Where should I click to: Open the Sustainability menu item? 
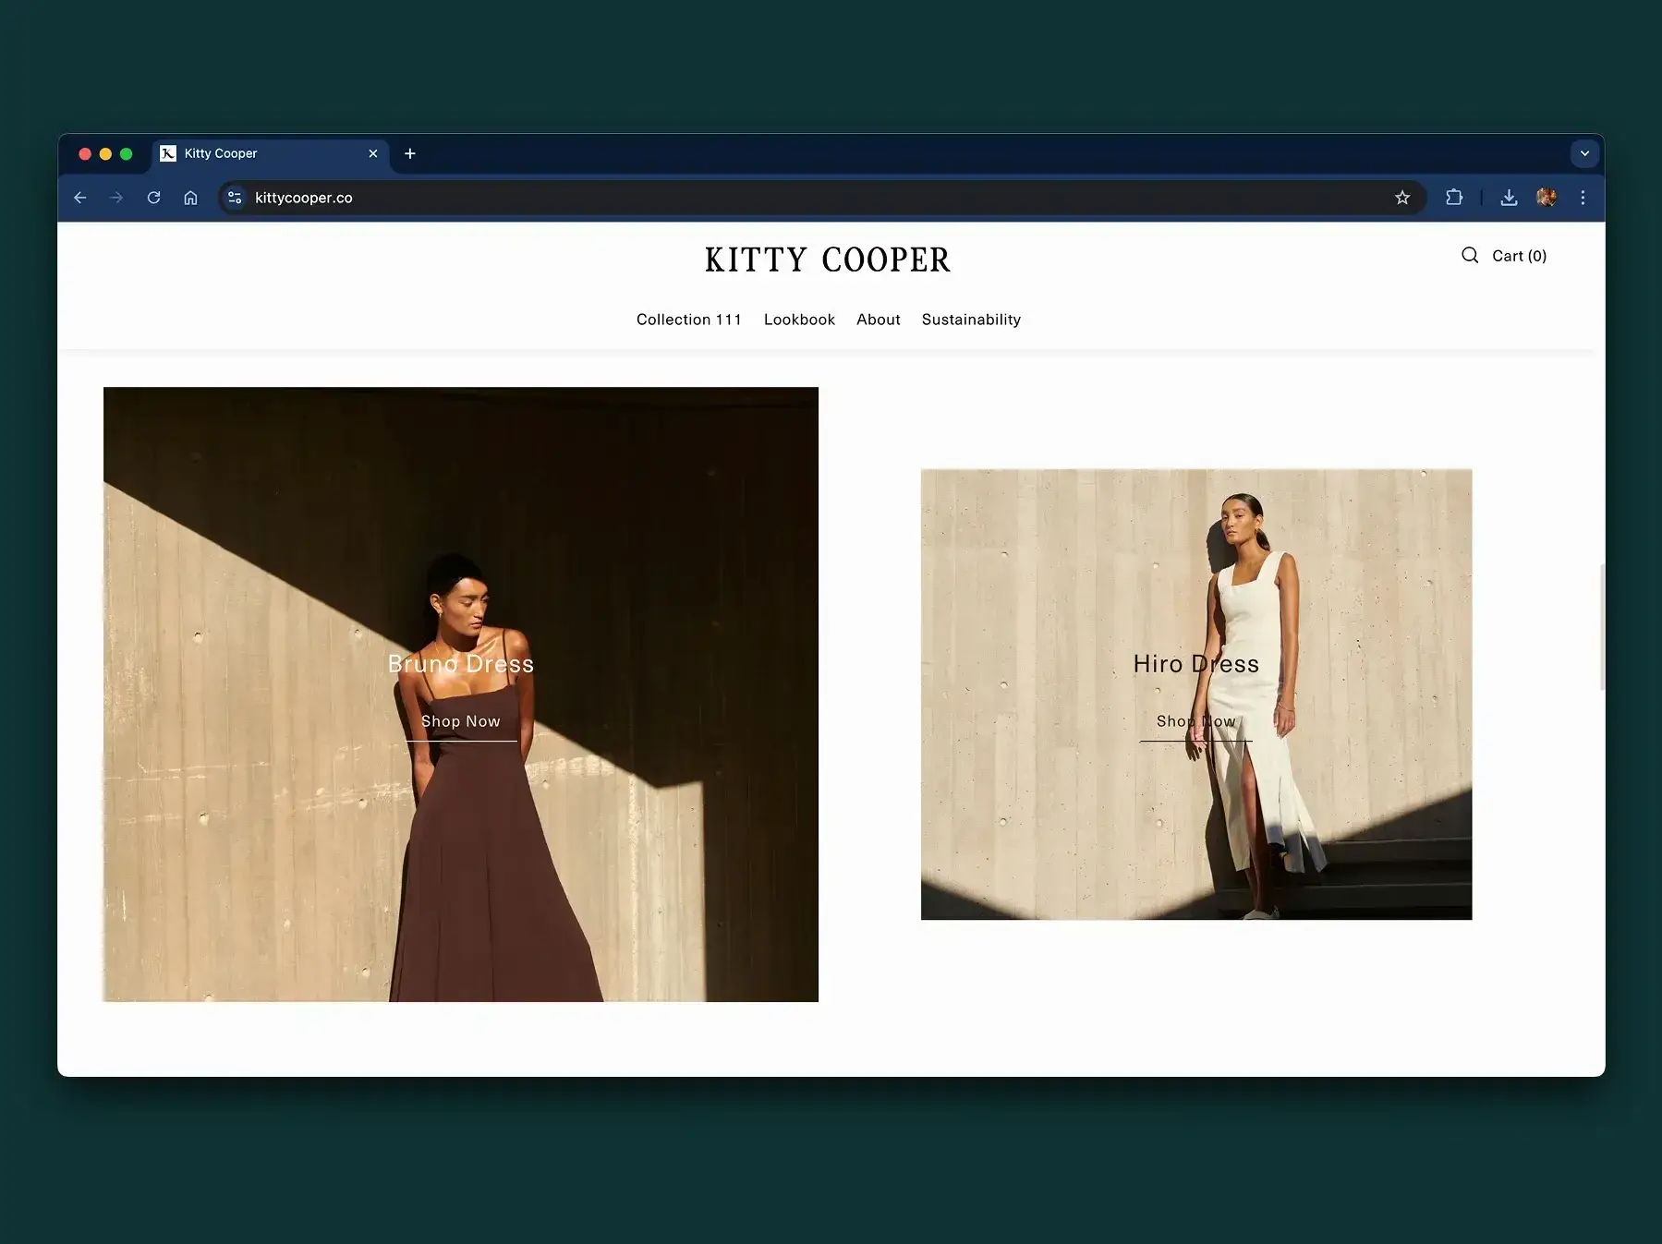(971, 320)
